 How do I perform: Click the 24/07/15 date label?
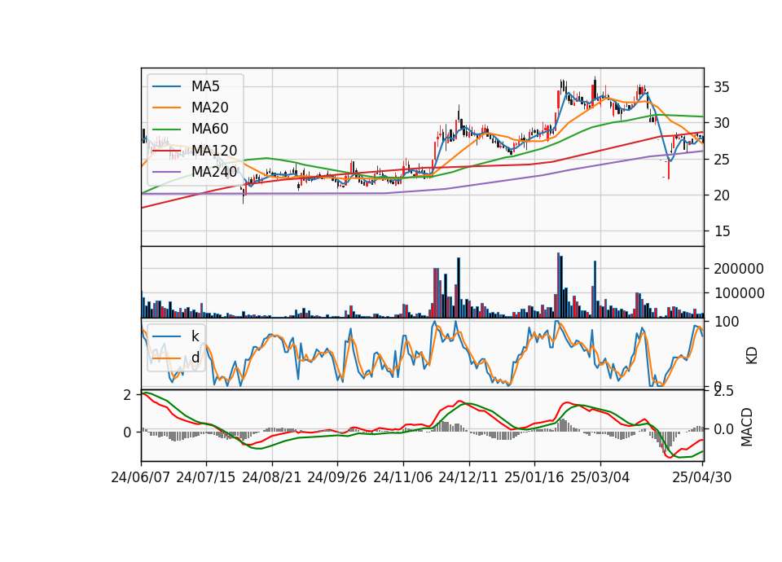pos(206,478)
